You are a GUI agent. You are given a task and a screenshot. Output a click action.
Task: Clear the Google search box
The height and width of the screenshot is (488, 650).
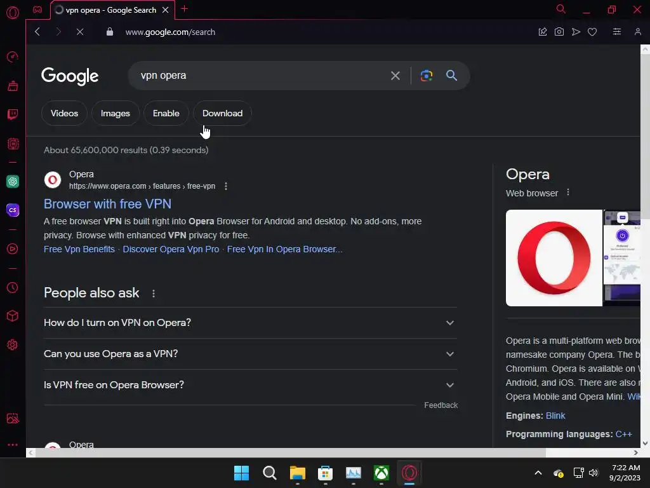click(395, 76)
